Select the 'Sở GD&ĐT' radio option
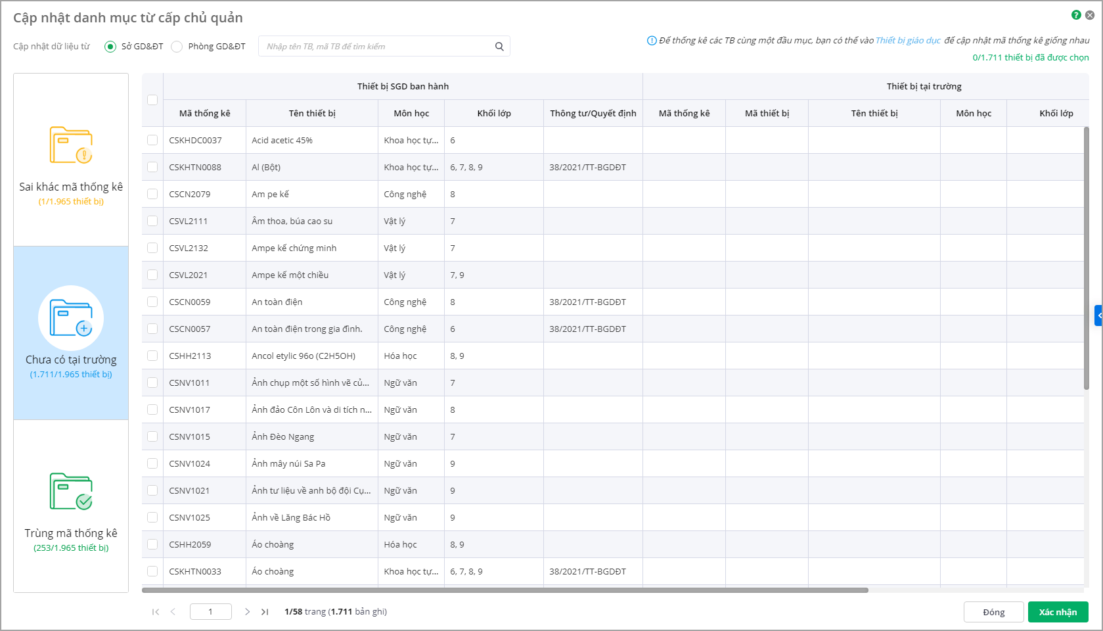Screen dimensions: 1103x631 110,47
